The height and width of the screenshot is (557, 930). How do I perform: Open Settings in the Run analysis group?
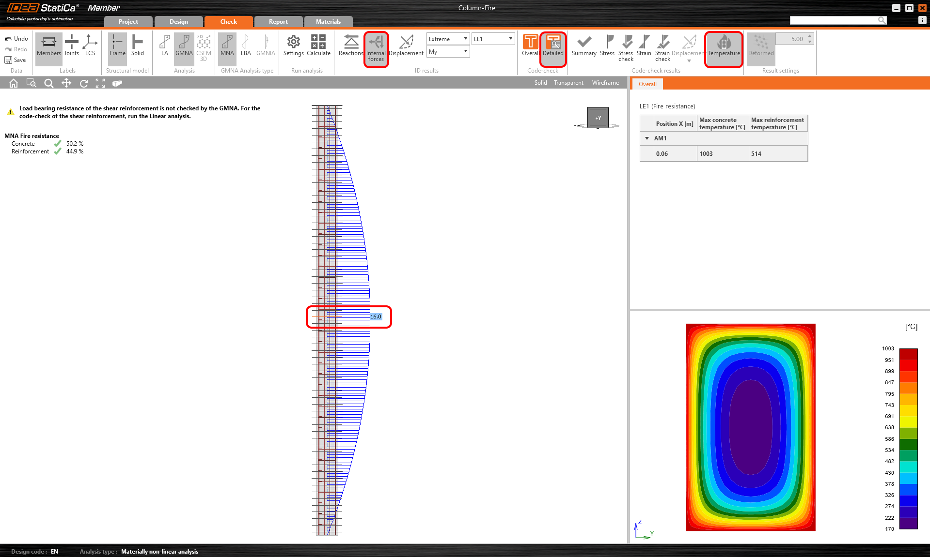pos(293,46)
